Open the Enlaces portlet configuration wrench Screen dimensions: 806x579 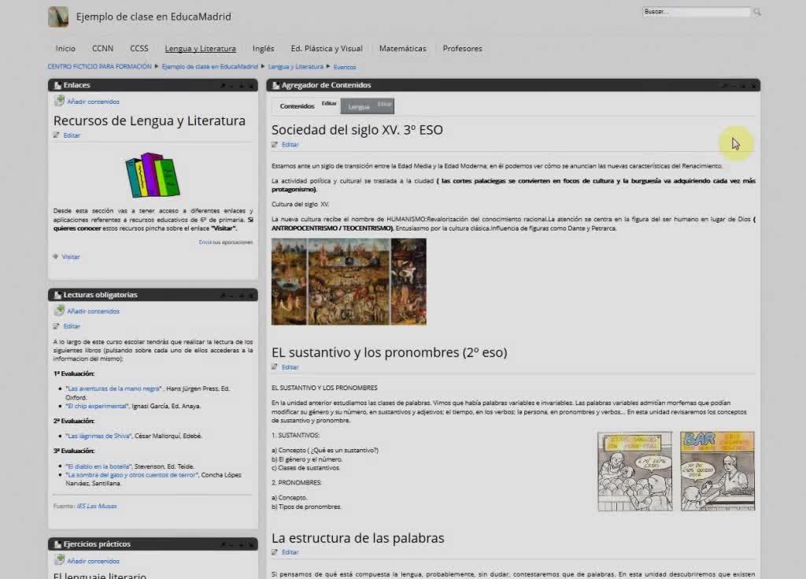tap(223, 86)
